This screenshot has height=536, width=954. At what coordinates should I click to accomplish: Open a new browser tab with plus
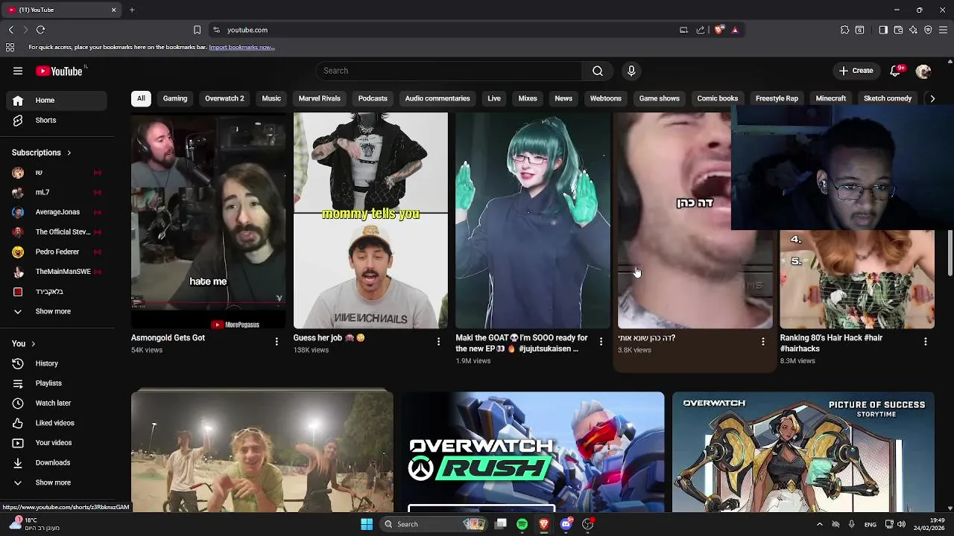(132, 10)
